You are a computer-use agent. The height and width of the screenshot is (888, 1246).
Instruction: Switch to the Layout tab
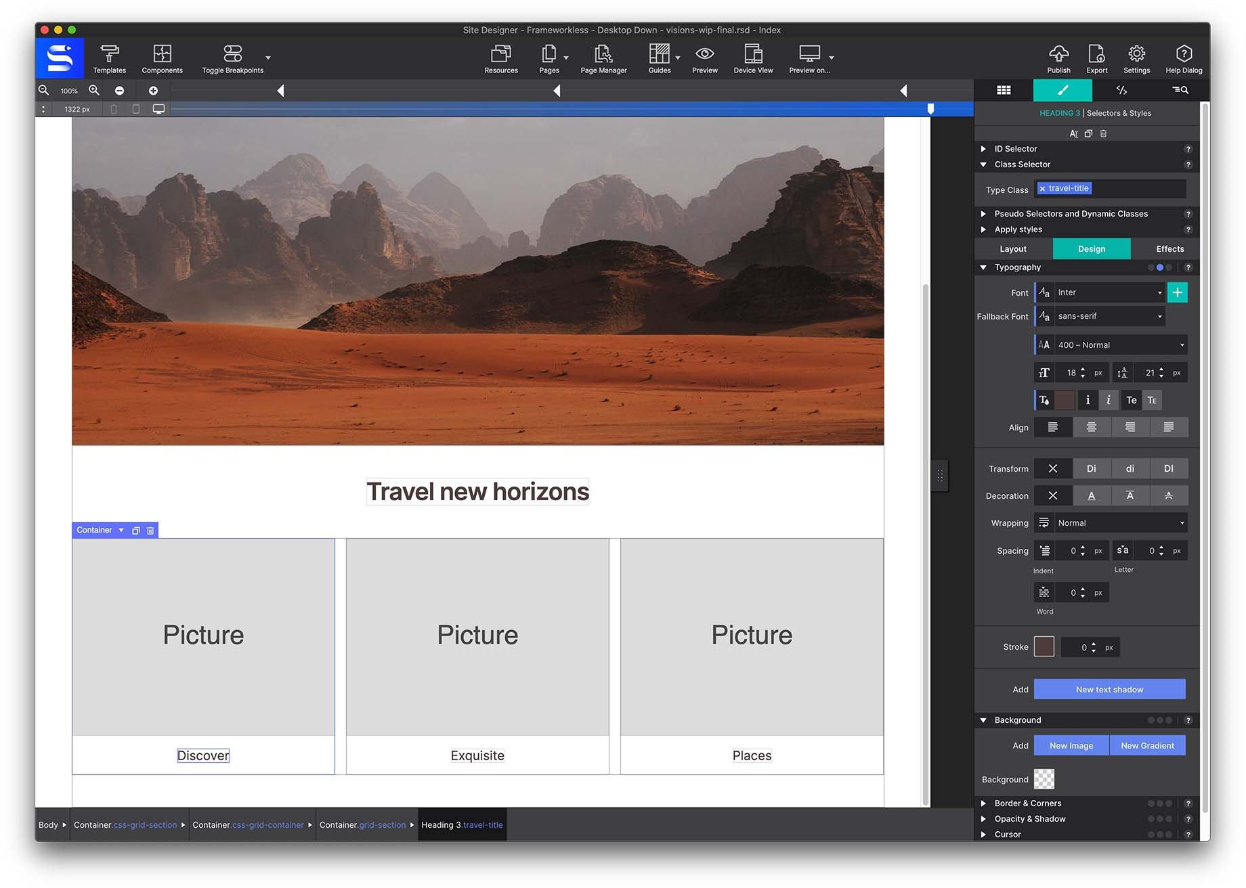click(1013, 249)
